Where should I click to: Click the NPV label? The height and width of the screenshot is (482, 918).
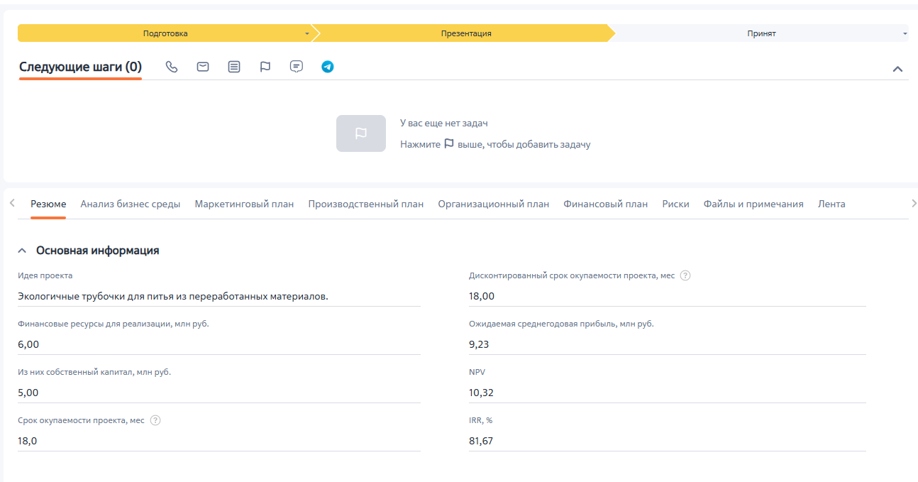point(477,372)
